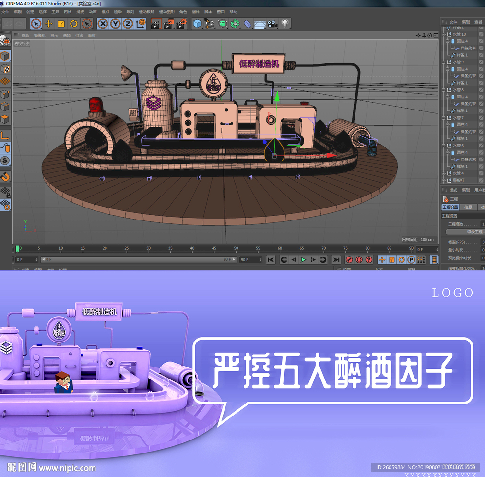Toggle Viewport Solo S icon
The width and height of the screenshot is (485, 477).
(x=5, y=160)
